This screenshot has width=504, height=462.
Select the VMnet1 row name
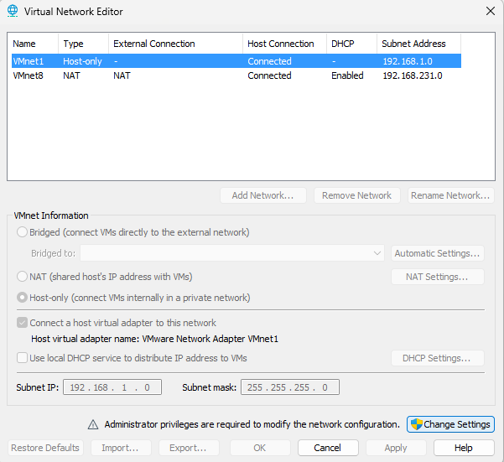pyautogui.click(x=29, y=61)
